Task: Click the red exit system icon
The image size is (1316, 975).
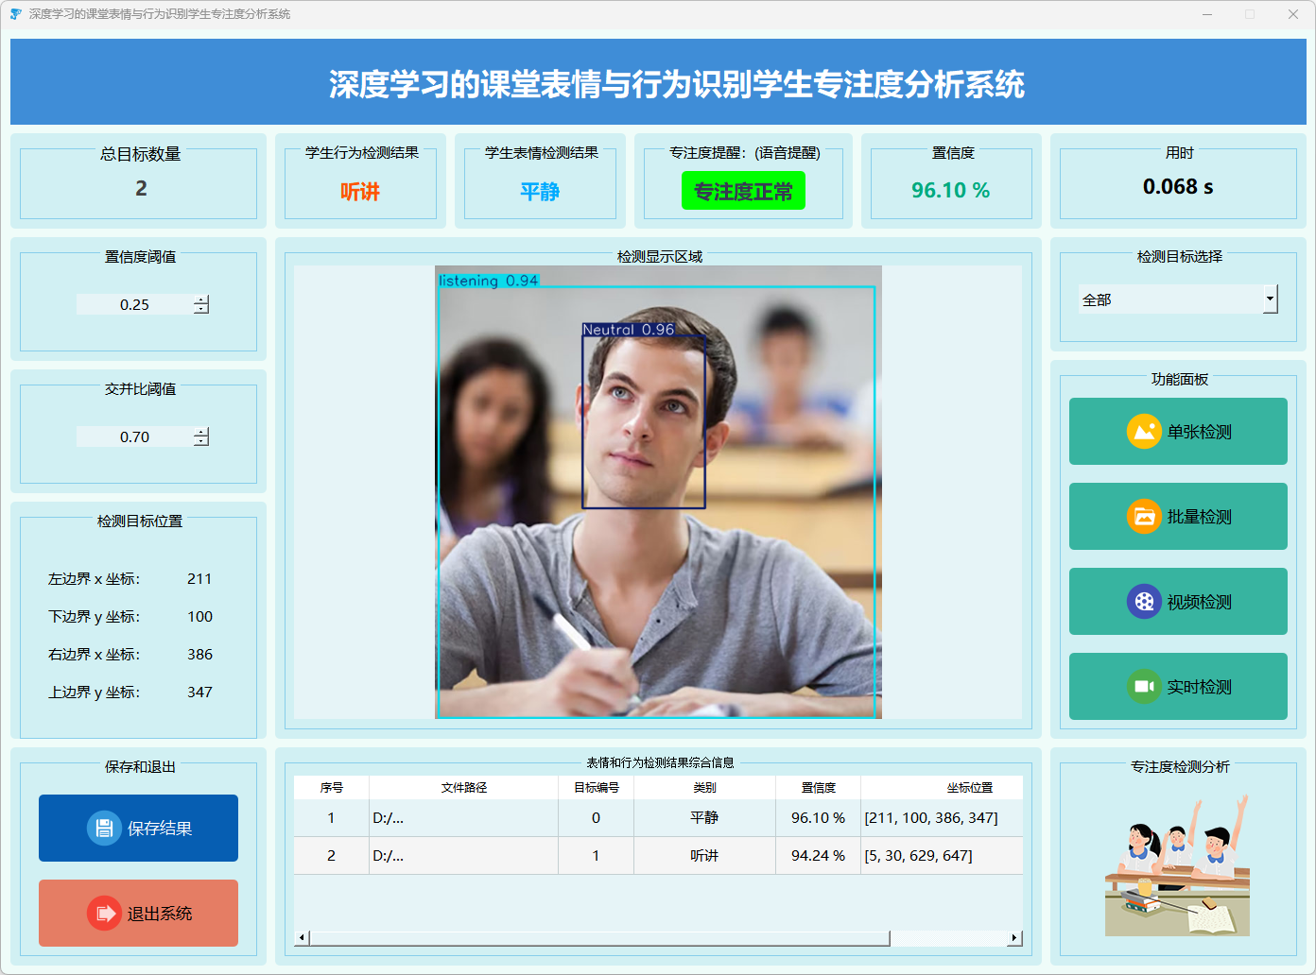Action: (104, 913)
